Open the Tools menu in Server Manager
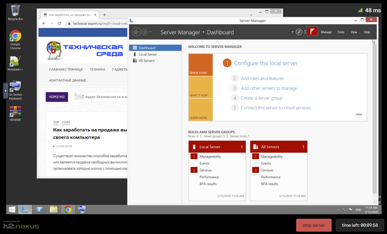The width and height of the screenshot is (387, 234). click(x=341, y=32)
